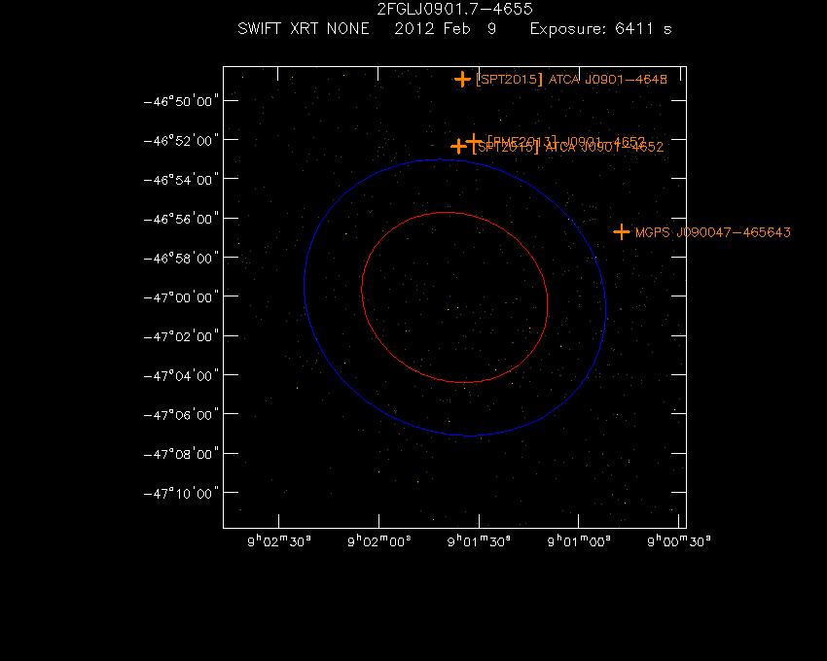Click the declination label -47°06'00"
Viewport: 827px width, 661px height.
point(181,415)
